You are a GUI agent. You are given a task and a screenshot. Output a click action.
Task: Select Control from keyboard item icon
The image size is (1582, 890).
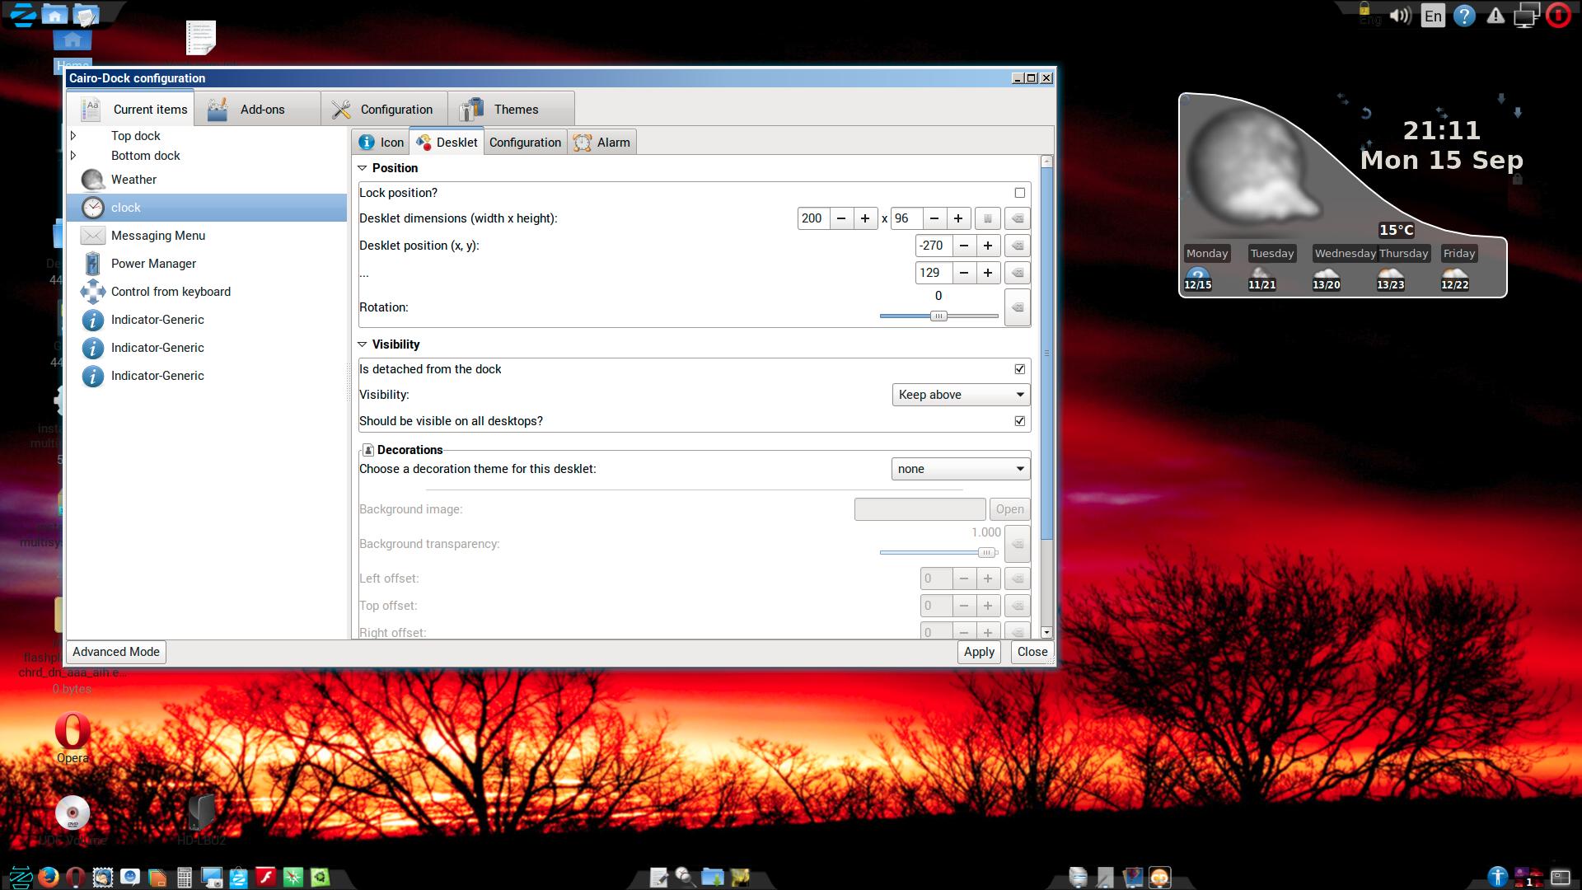tap(92, 292)
